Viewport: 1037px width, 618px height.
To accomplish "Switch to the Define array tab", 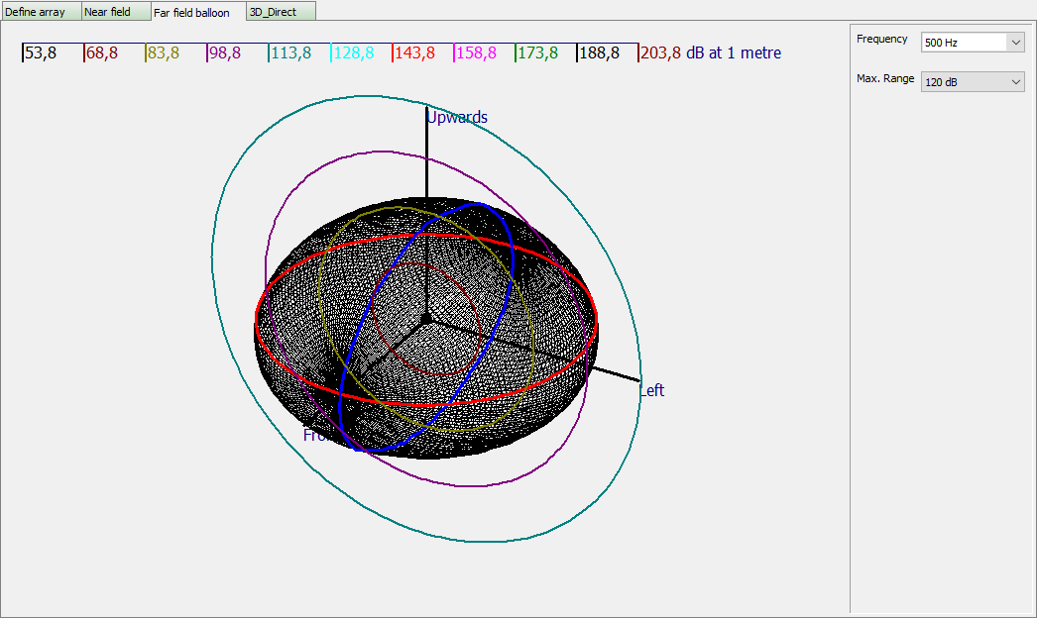I will (x=41, y=11).
